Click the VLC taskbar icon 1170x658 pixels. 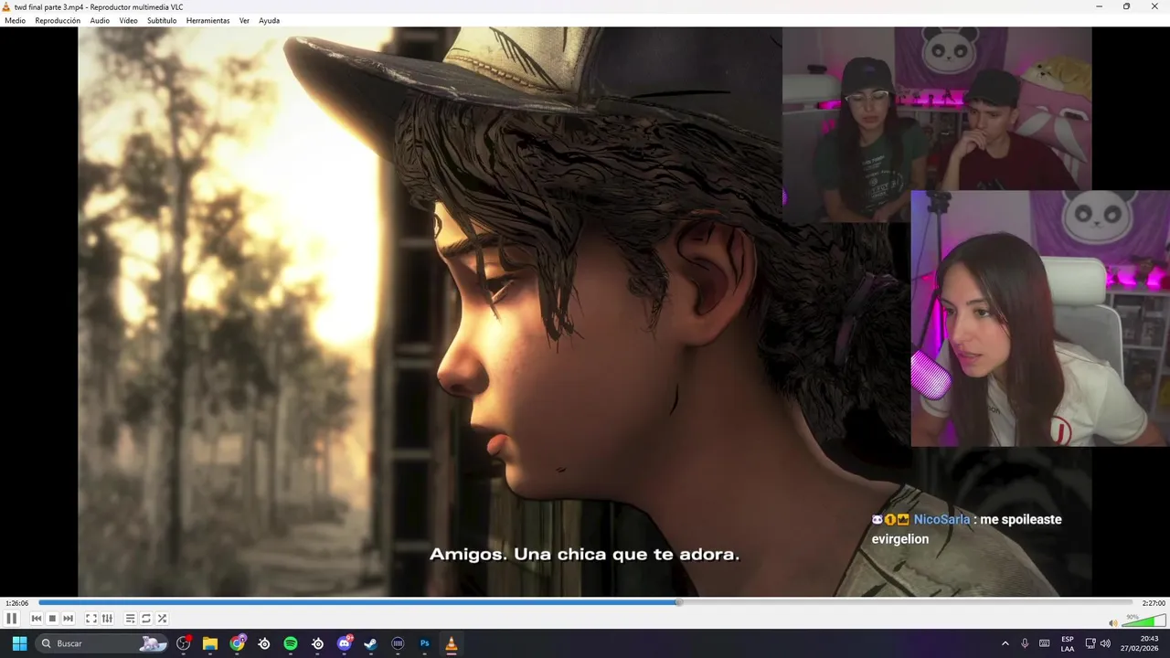[x=451, y=643]
